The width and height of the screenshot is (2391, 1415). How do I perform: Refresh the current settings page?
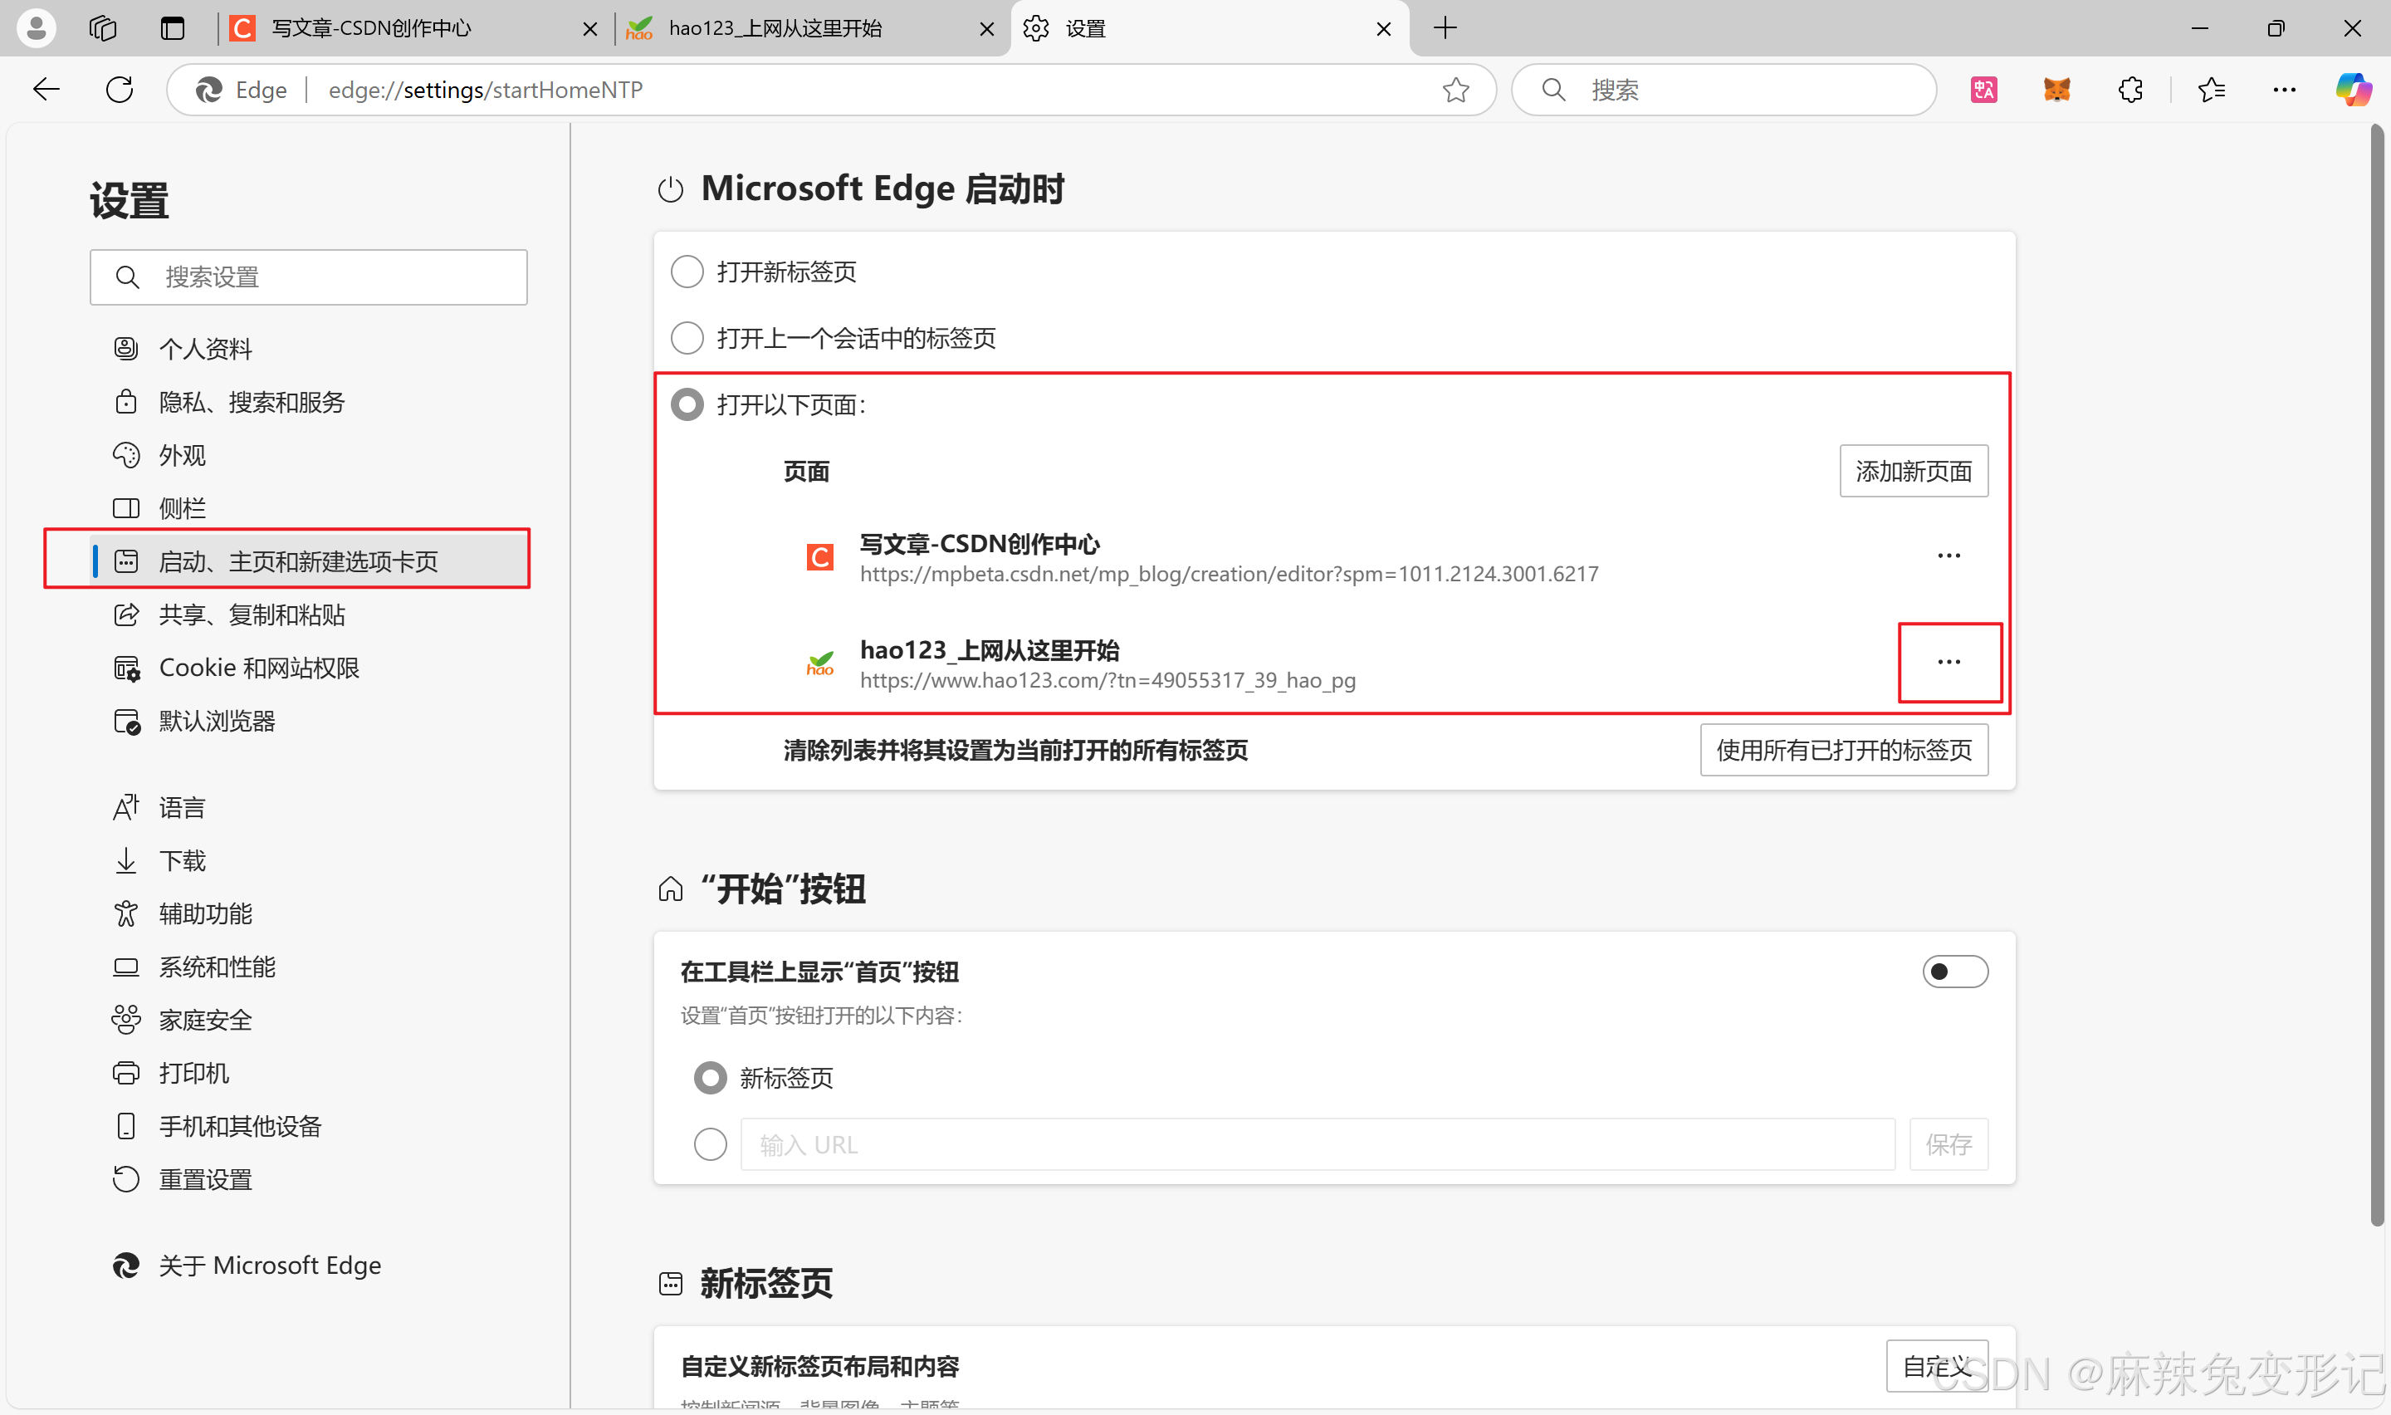point(119,90)
